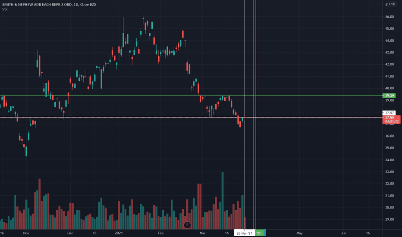This screenshot has height=237, width=402.
Task: Click the 43.00 price axis label
Action: click(389, 53)
